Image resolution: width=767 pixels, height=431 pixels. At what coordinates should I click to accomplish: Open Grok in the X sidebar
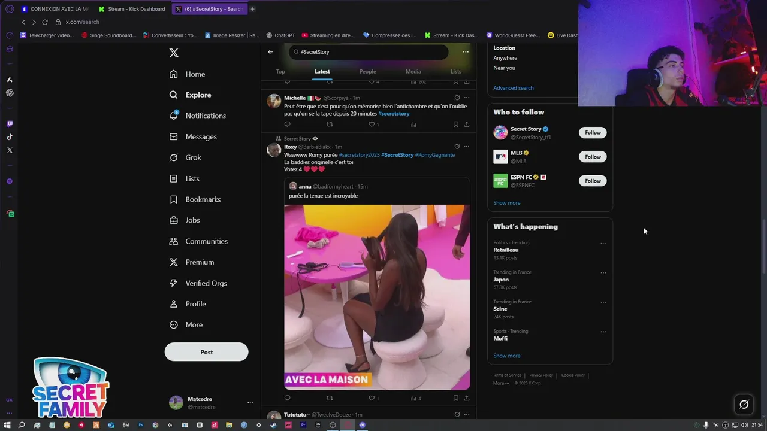[185, 157]
